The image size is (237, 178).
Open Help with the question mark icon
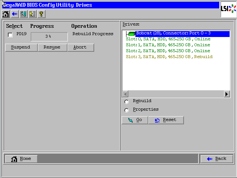[41, 14]
